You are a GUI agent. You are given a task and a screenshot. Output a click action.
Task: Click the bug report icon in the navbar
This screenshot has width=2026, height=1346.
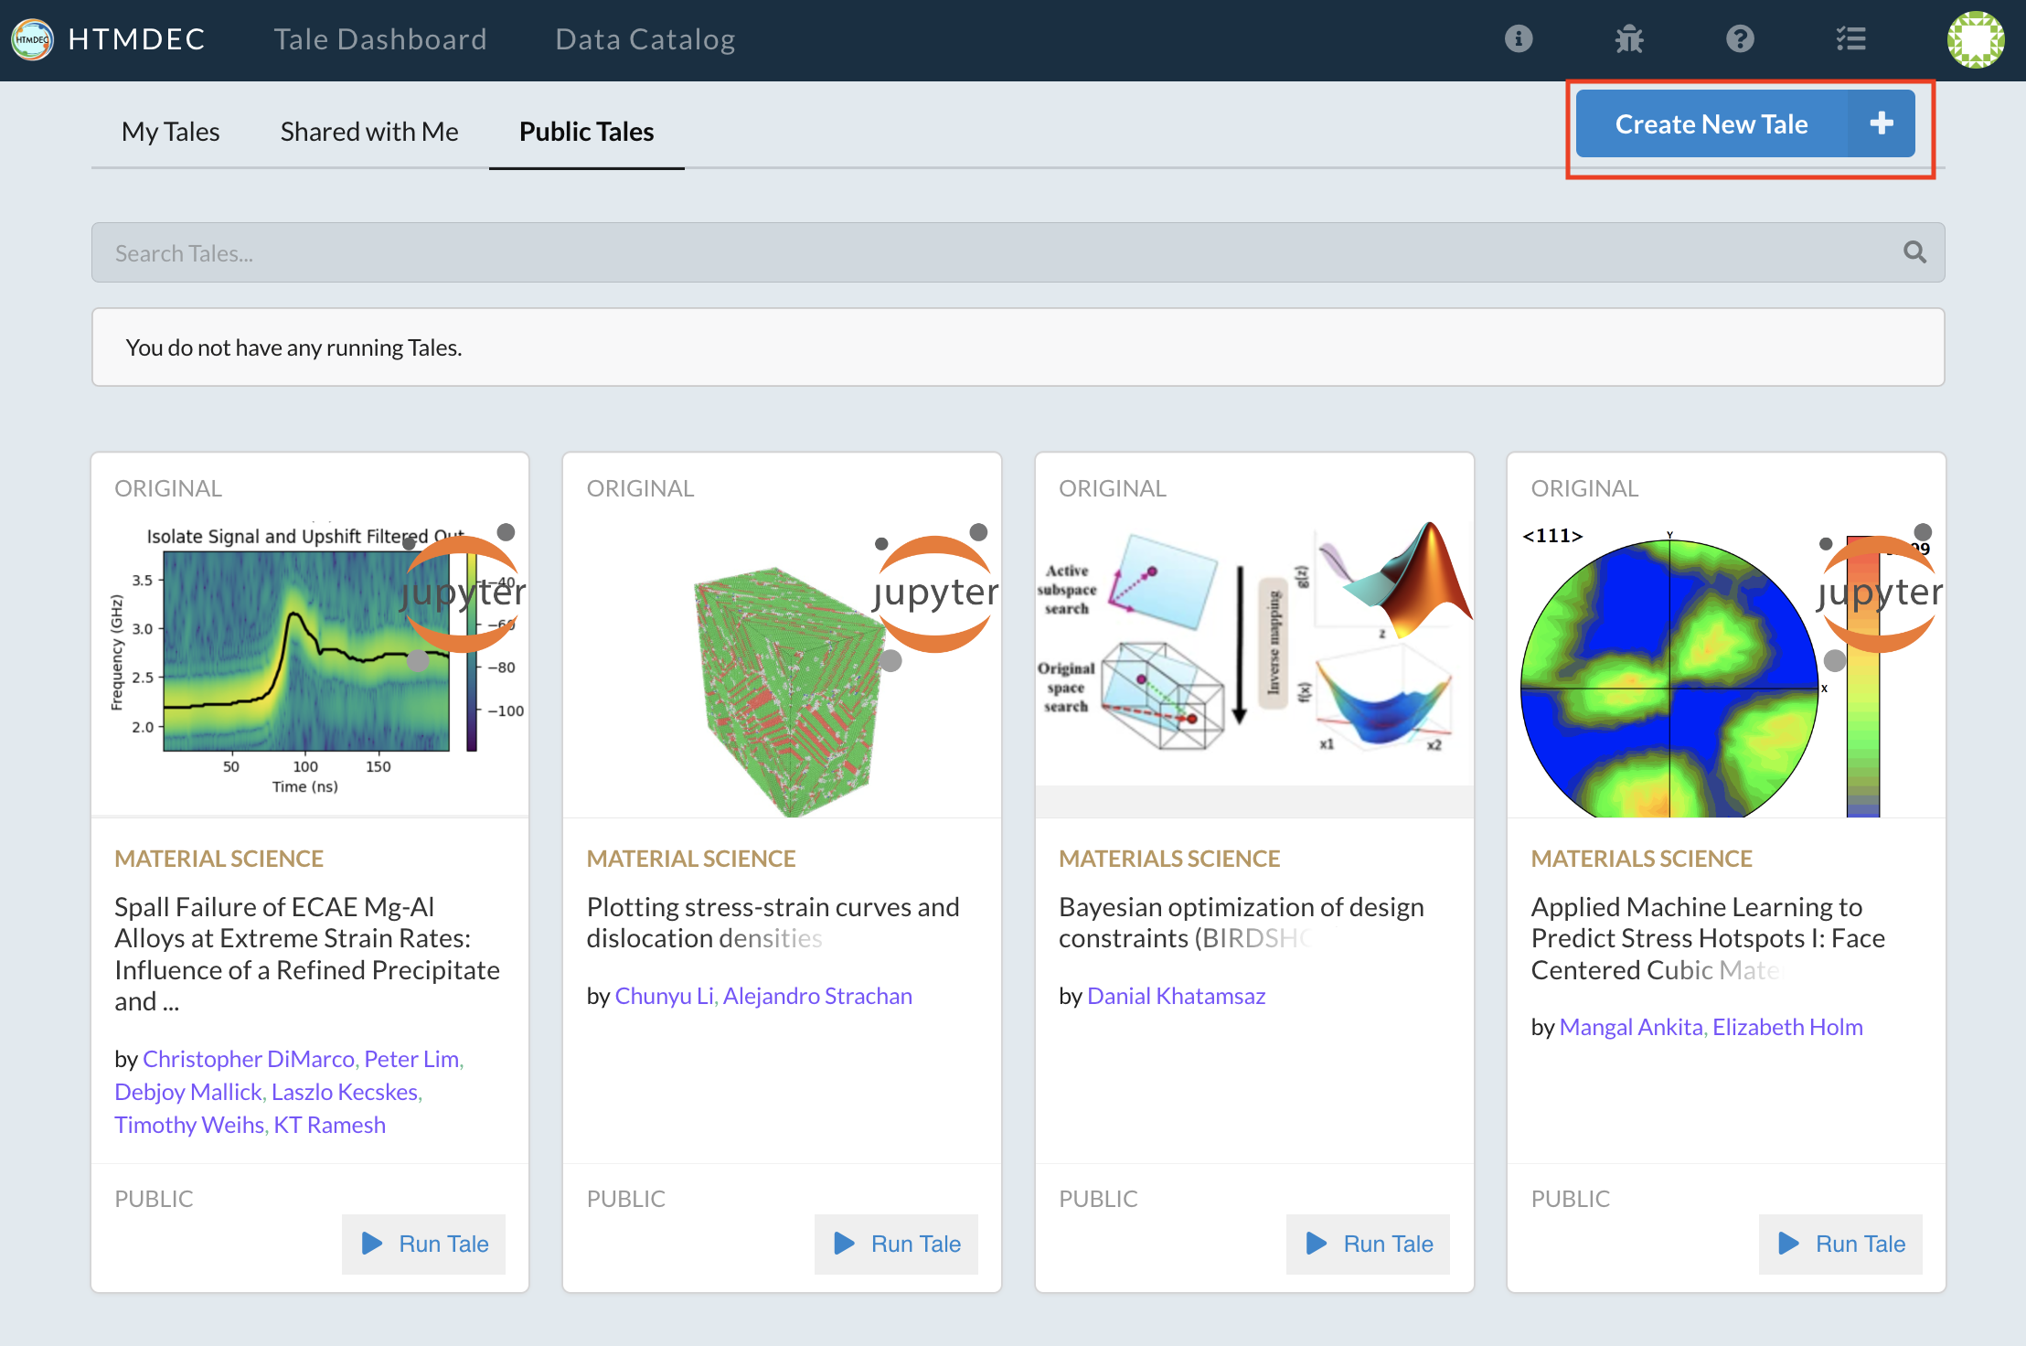pos(1629,38)
